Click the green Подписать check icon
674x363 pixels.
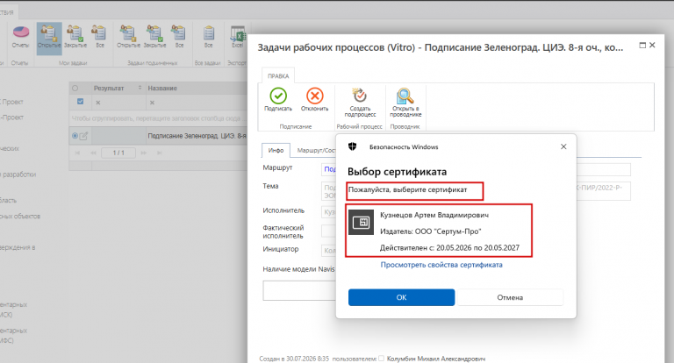[x=278, y=96]
